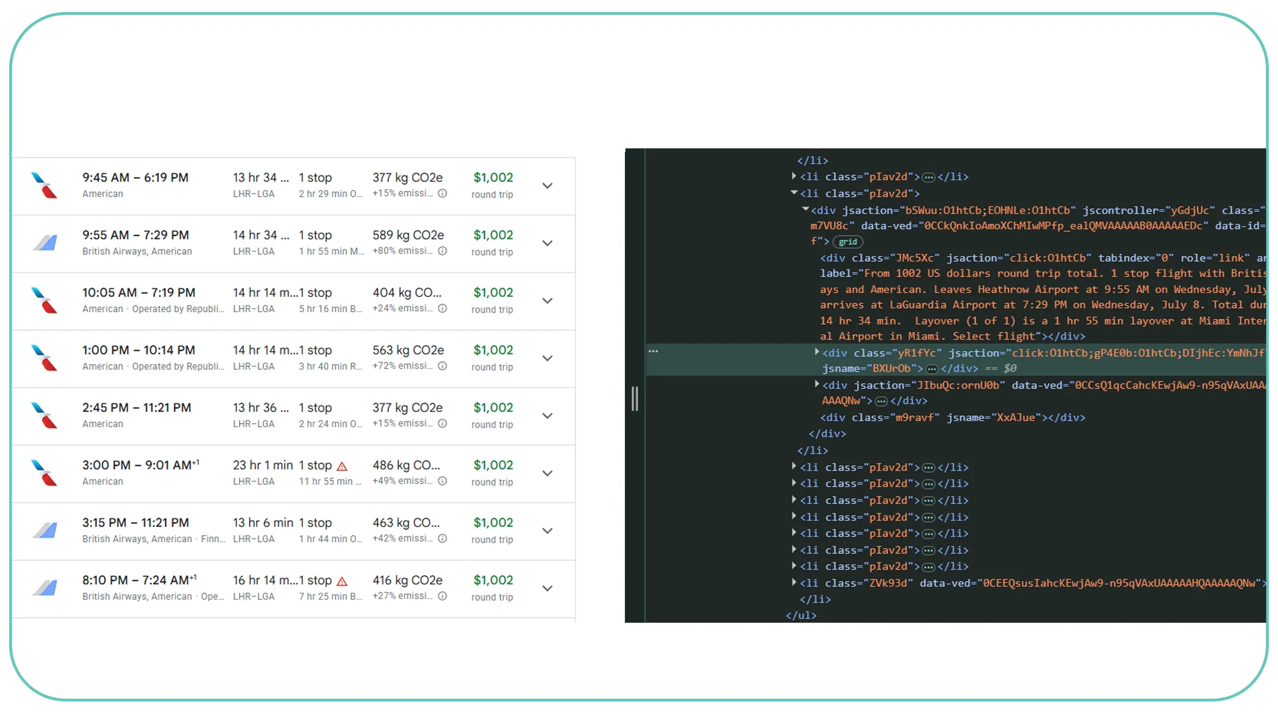This screenshot has height=713, width=1278.
Task: Click warning triangle on 23 hr 1 min flight
Action: point(342,466)
